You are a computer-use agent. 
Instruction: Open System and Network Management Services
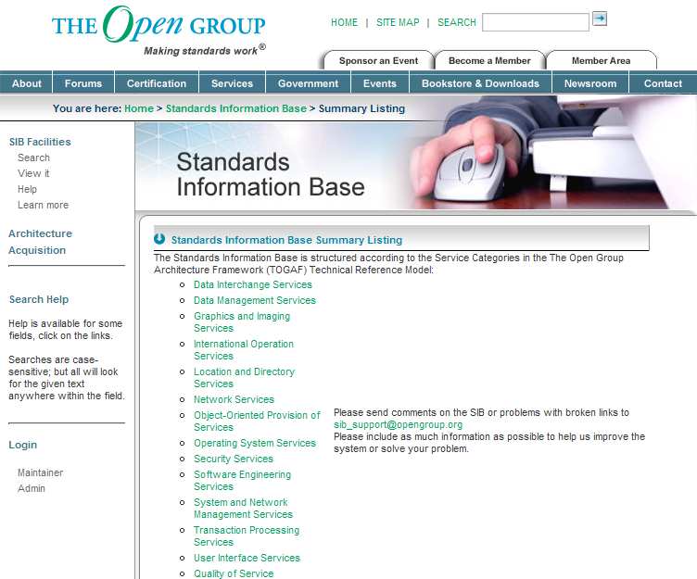[243, 509]
